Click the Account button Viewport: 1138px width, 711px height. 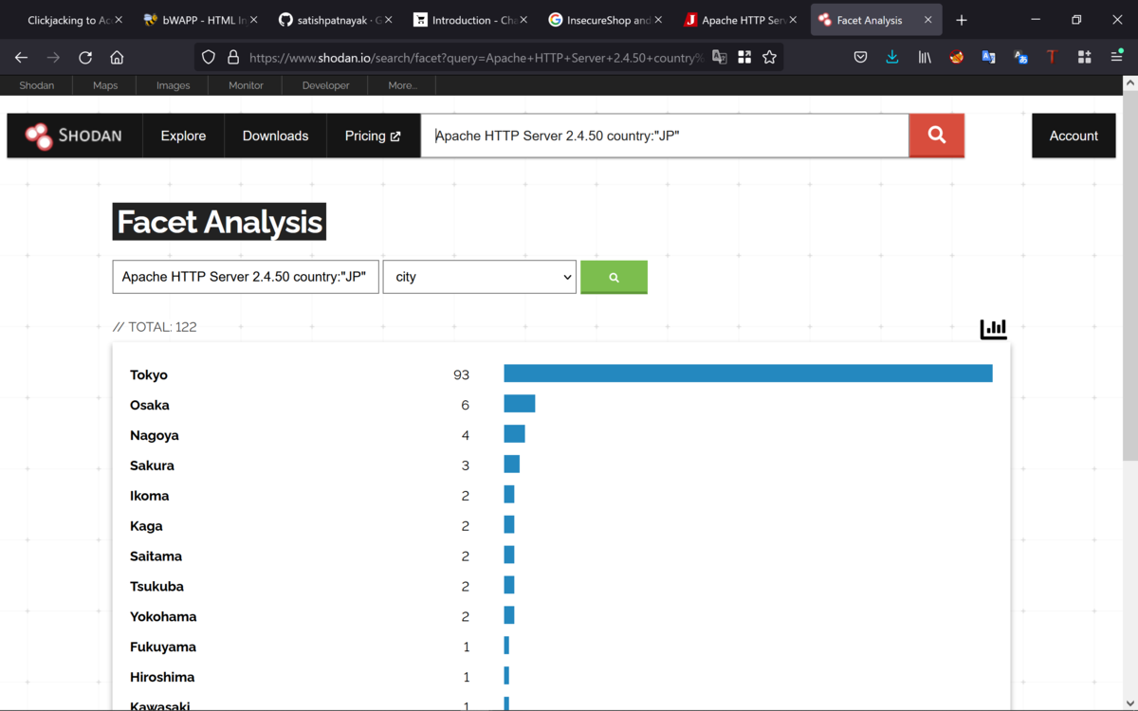[x=1074, y=136]
